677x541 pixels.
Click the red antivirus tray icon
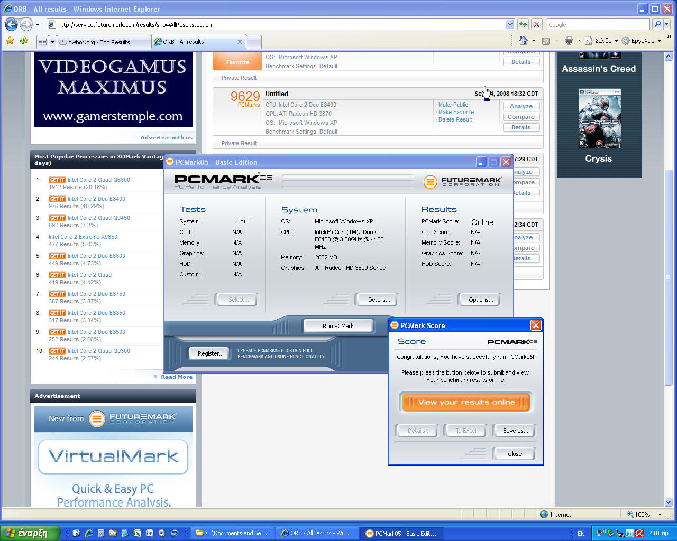tap(639, 533)
